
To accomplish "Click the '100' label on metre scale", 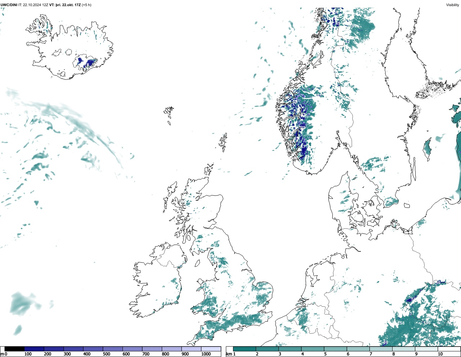I will click(x=28, y=354).
